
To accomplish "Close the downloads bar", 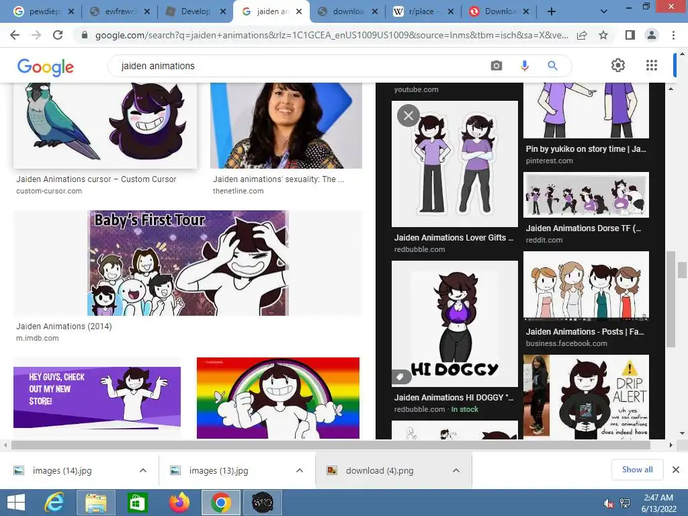I will (676, 470).
